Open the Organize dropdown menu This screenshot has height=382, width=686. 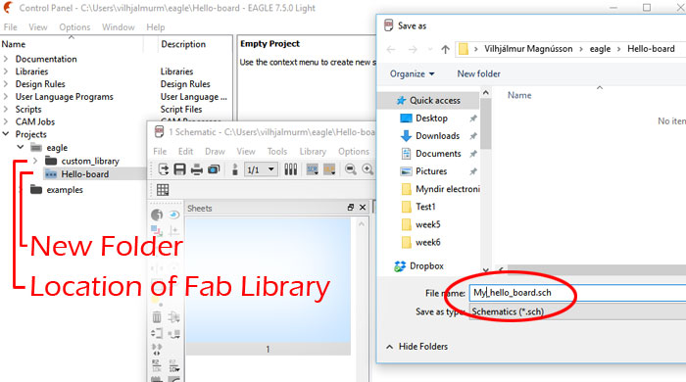click(413, 73)
